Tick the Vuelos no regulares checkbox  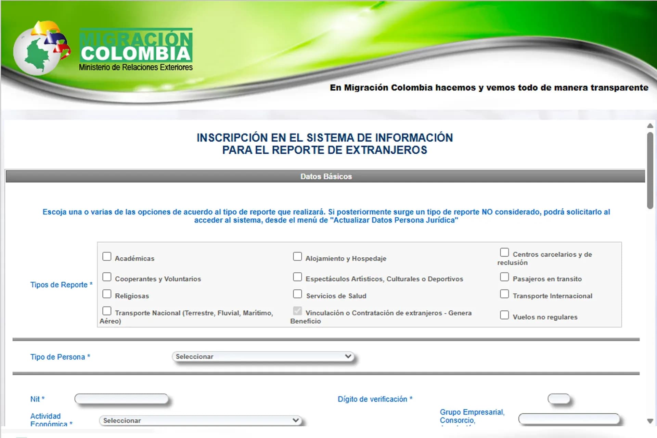tap(504, 315)
